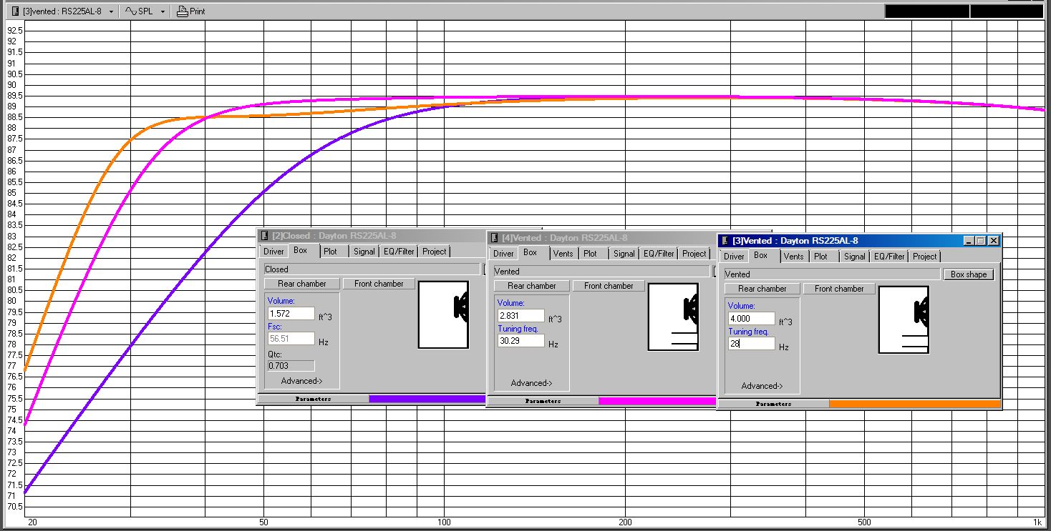The width and height of the screenshot is (1051, 531).
Task: Click the [4]Vented window title bar icon
Action: click(x=494, y=238)
